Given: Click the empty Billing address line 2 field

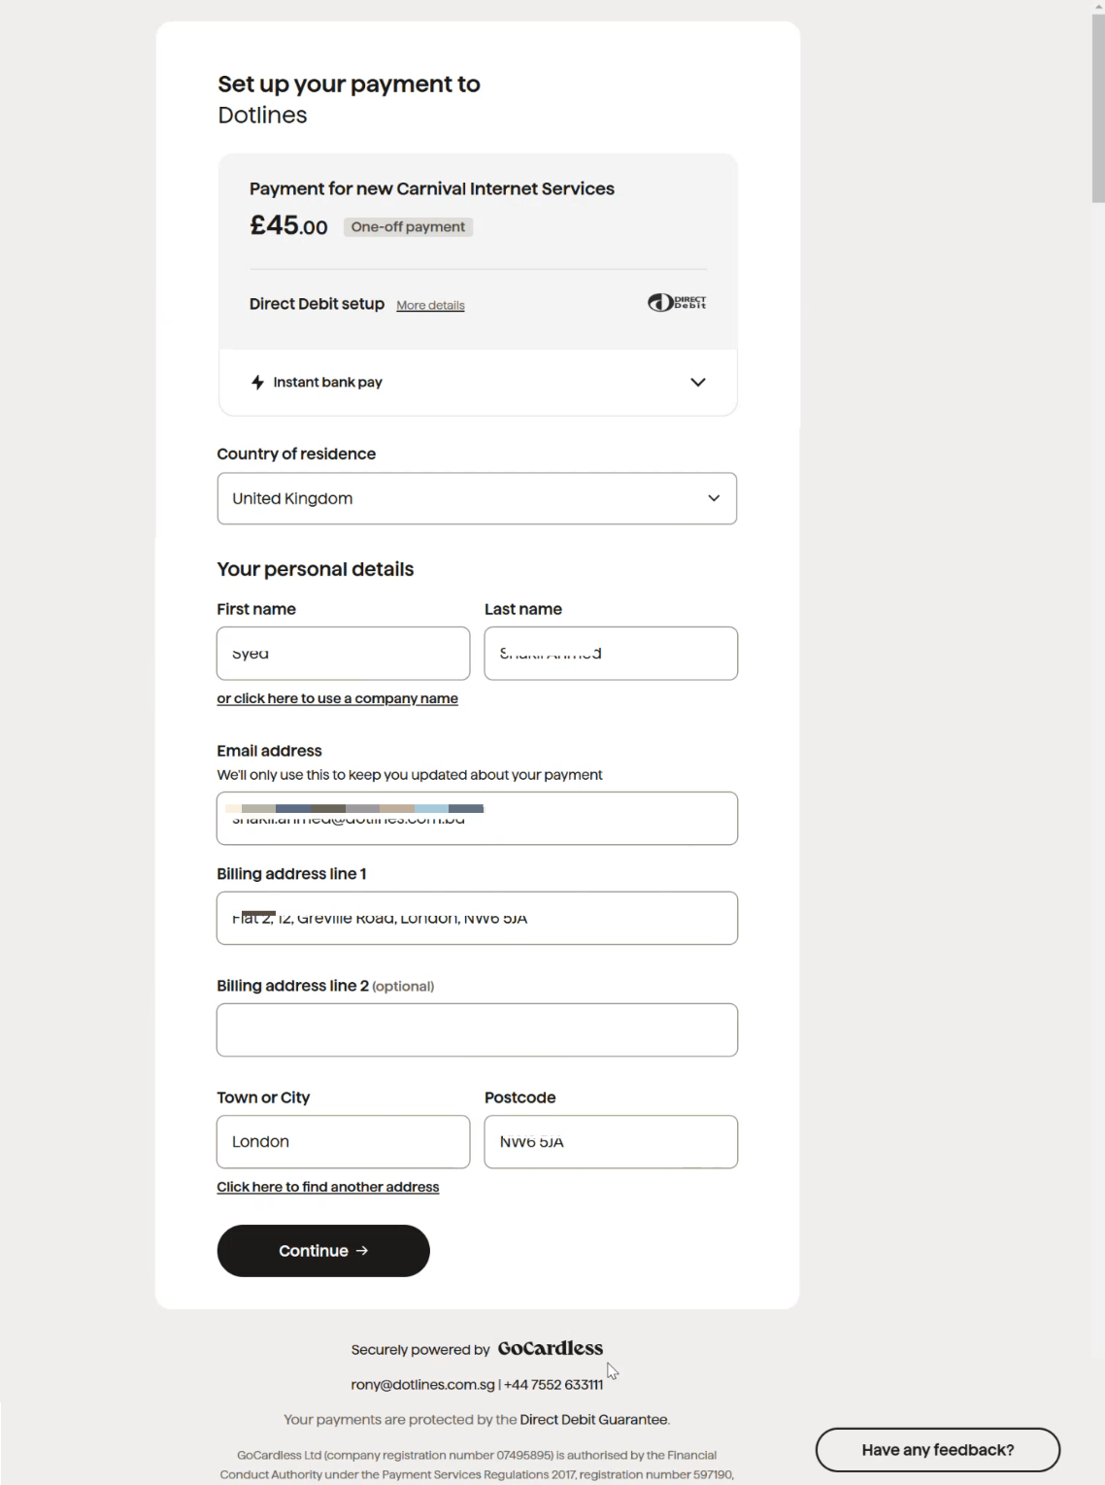Looking at the screenshot, I should 477,1029.
